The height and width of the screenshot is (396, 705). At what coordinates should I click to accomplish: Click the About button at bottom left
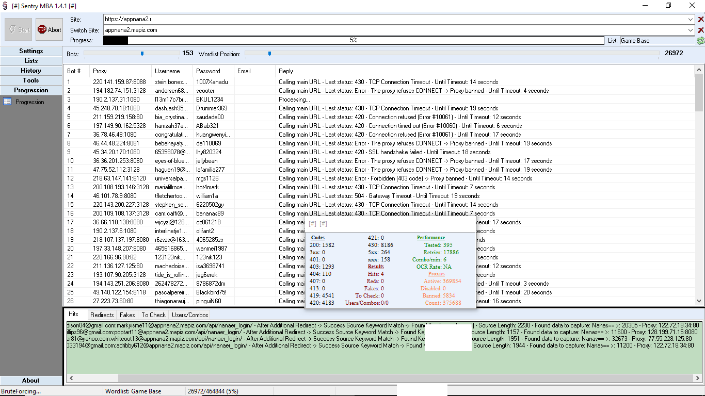[31, 381]
